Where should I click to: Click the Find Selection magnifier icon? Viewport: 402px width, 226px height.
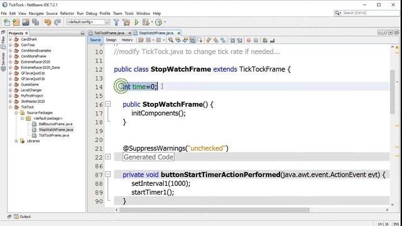(x=170, y=40)
